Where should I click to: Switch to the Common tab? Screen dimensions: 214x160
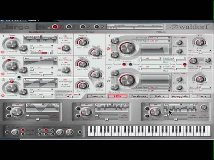(x=97, y=96)
